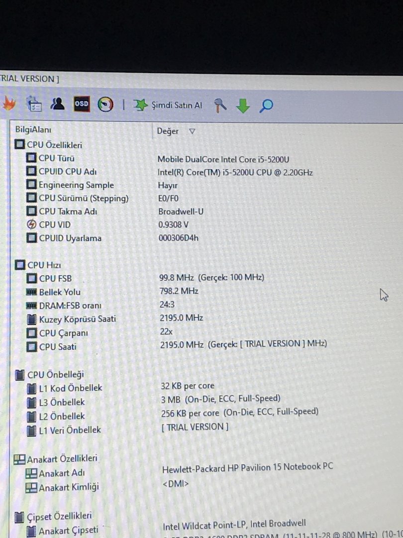Select Anakart Özellikleri group row
This screenshot has height=538, width=403.
pos(56,459)
